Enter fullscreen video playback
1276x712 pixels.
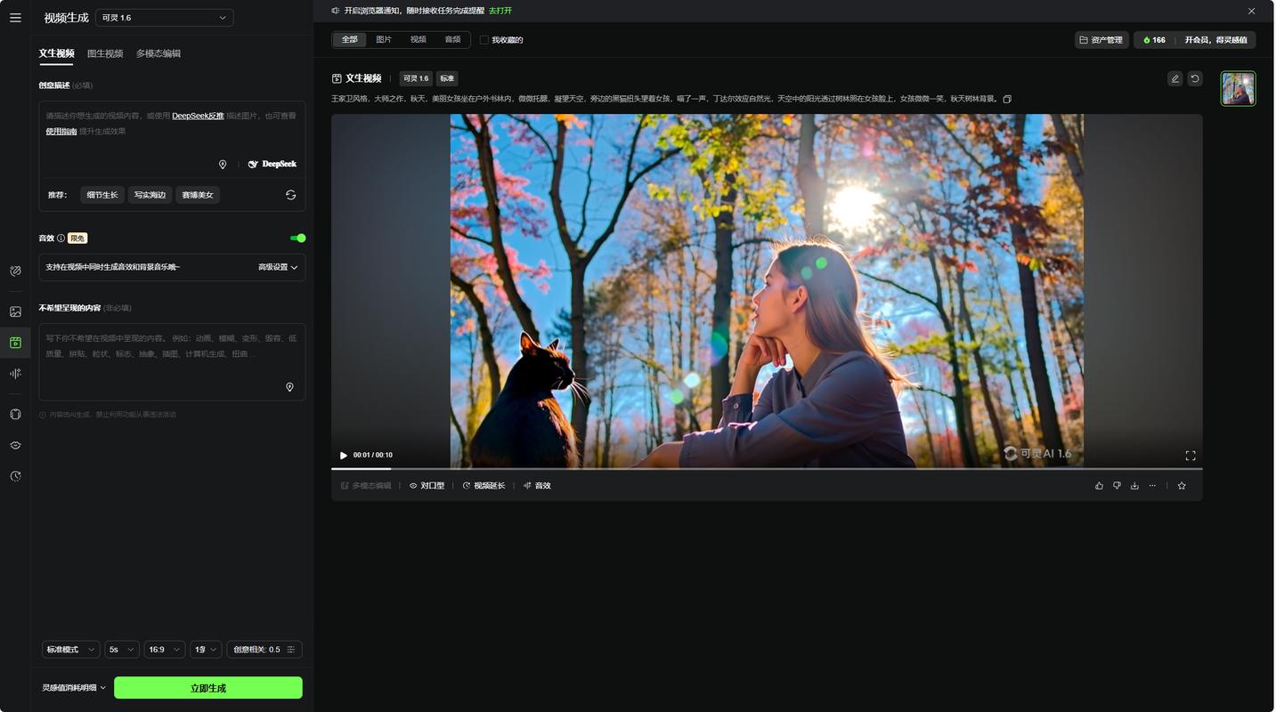tap(1191, 455)
